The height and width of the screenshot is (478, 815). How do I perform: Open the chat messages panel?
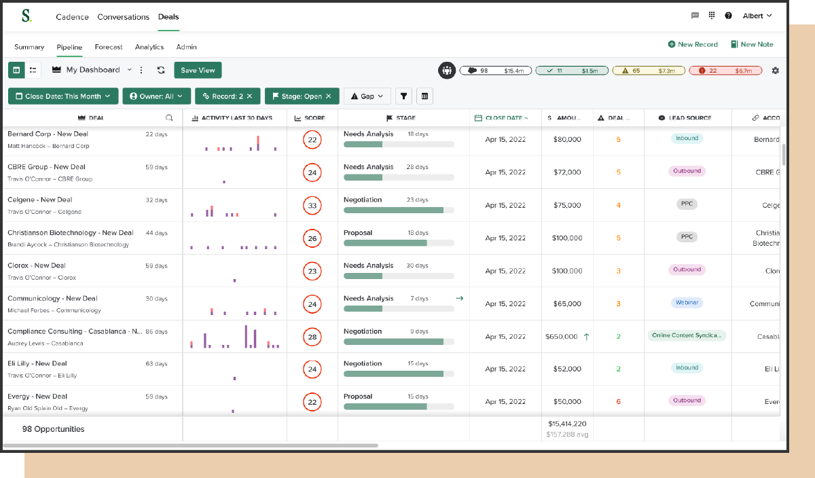tap(694, 16)
